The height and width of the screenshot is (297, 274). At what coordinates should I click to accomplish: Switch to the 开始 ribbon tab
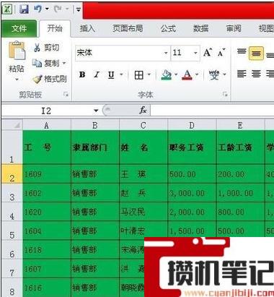click(x=55, y=29)
